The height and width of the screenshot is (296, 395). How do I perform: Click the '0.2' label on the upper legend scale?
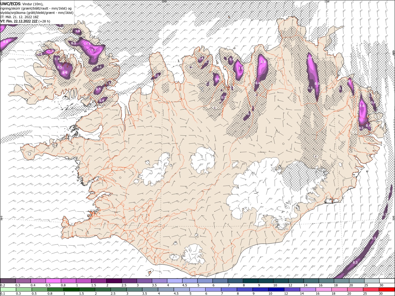pyautogui.click(x=2, y=285)
